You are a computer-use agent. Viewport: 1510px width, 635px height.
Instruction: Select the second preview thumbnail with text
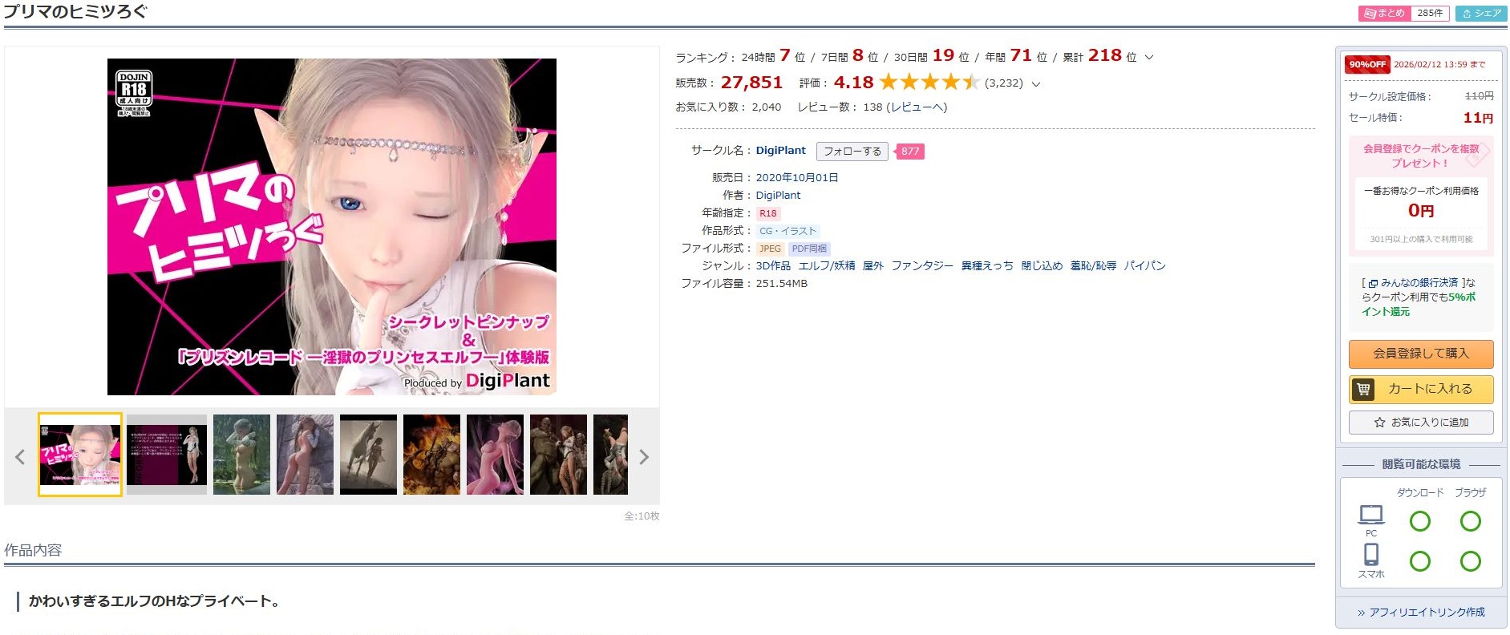tap(167, 455)
